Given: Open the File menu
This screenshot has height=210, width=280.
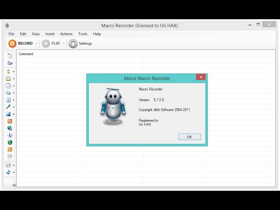Looking at the screenshot, I should click(x=11, y=34).
